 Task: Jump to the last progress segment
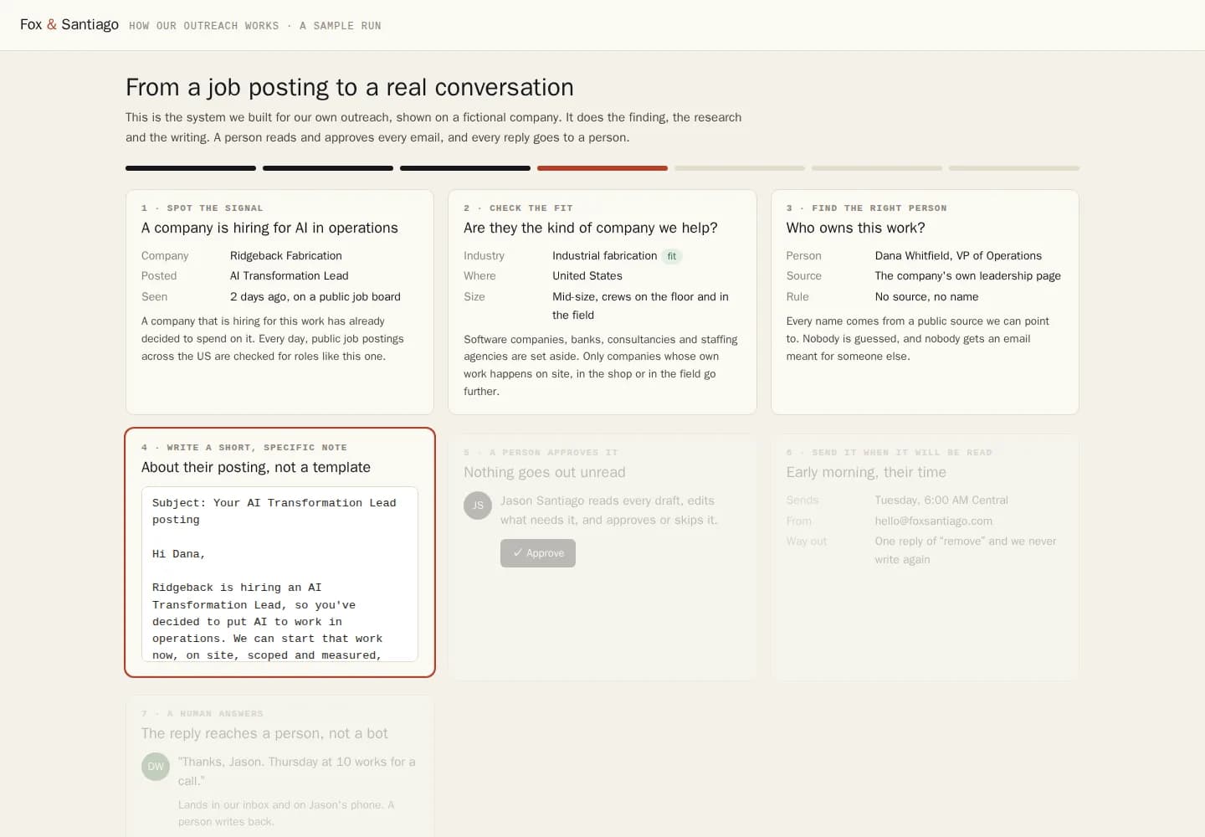coord(1014,168)
